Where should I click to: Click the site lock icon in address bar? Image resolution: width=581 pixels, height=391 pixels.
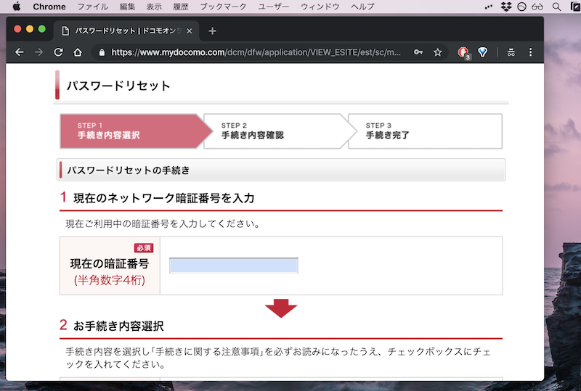102,52
